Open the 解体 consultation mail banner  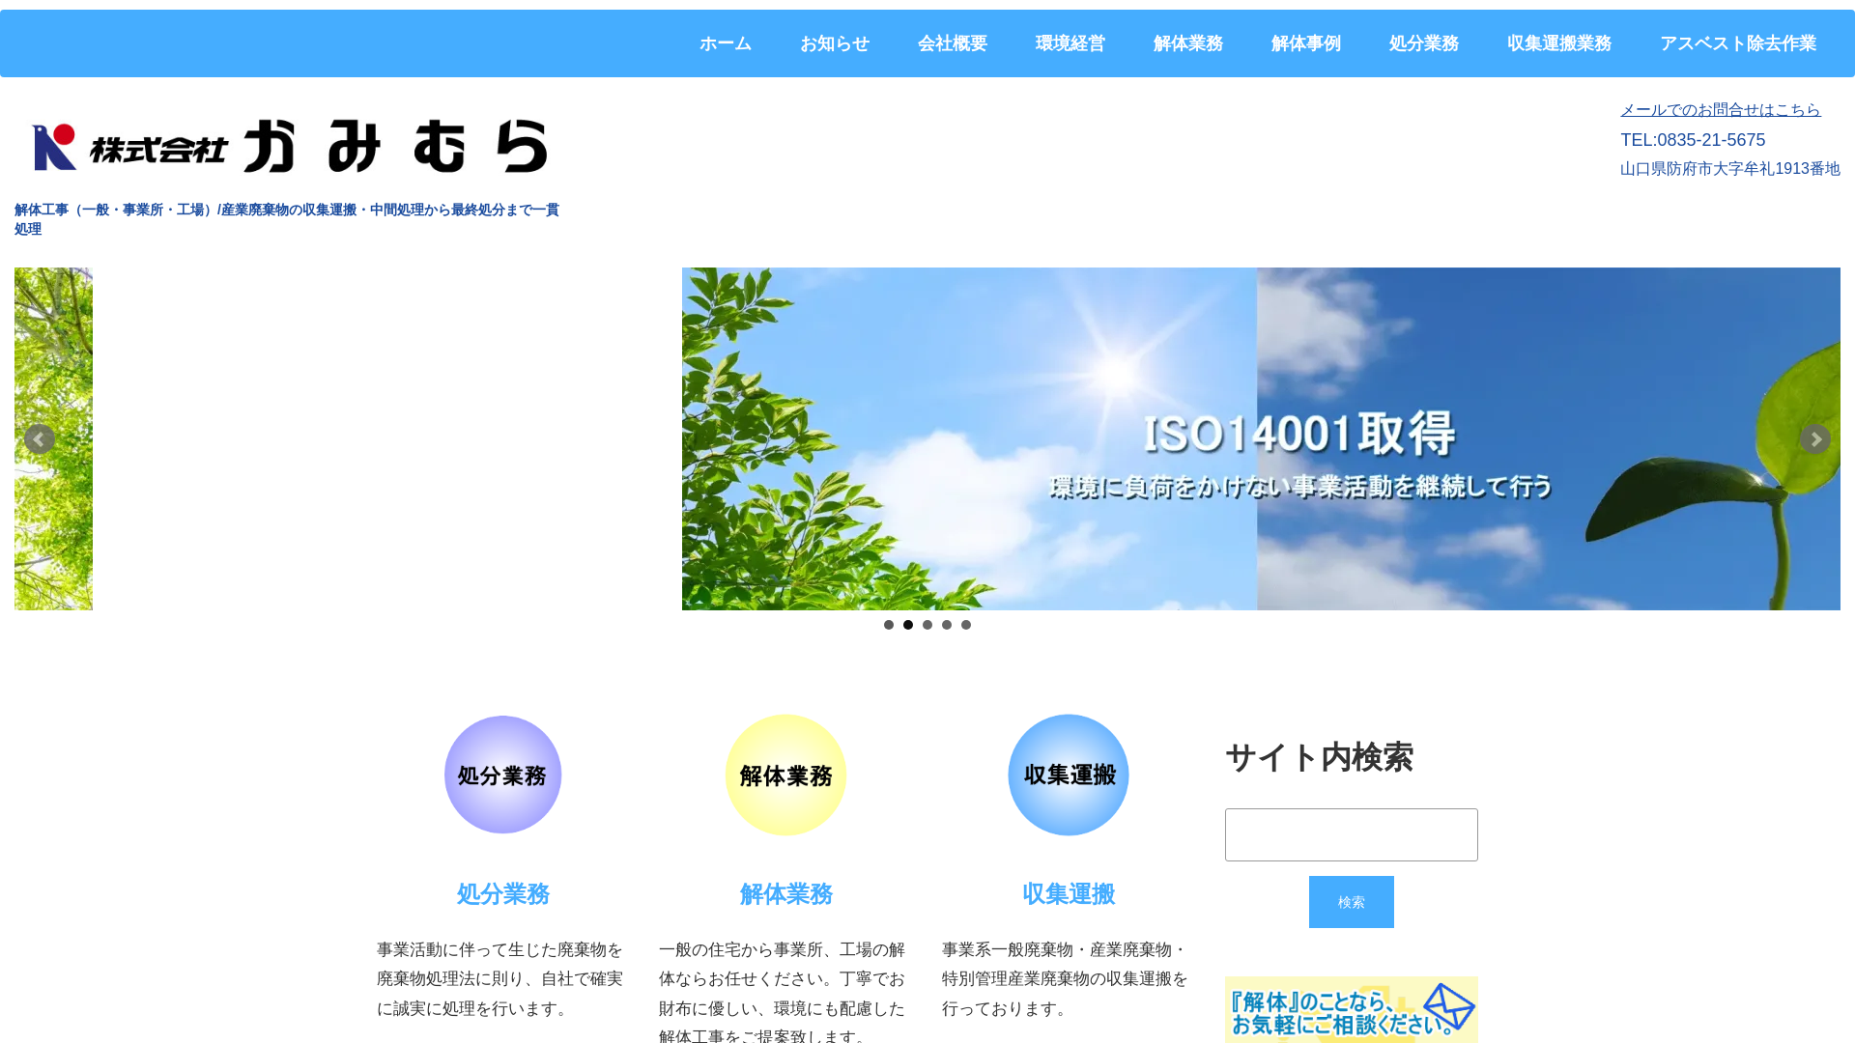click(x=1351, y=1009)
